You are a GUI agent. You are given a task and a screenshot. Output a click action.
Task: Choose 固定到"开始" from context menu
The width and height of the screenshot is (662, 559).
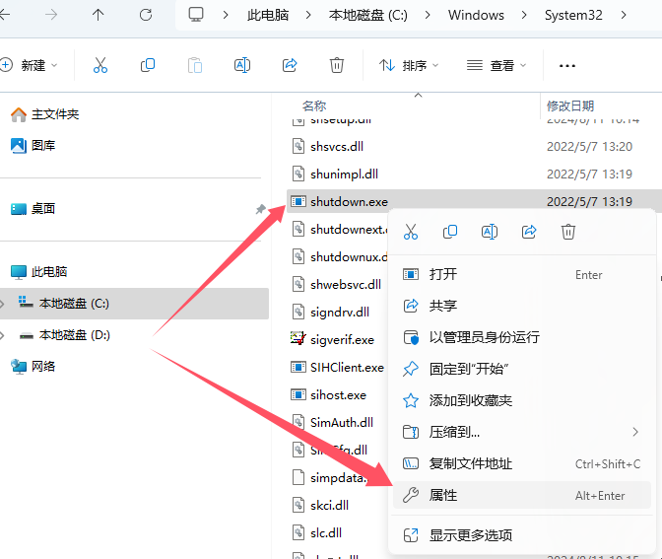pyautogui.click(x=522, y=369)
